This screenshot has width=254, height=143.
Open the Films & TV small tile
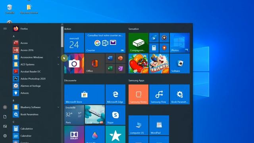[x=154, y=38]
